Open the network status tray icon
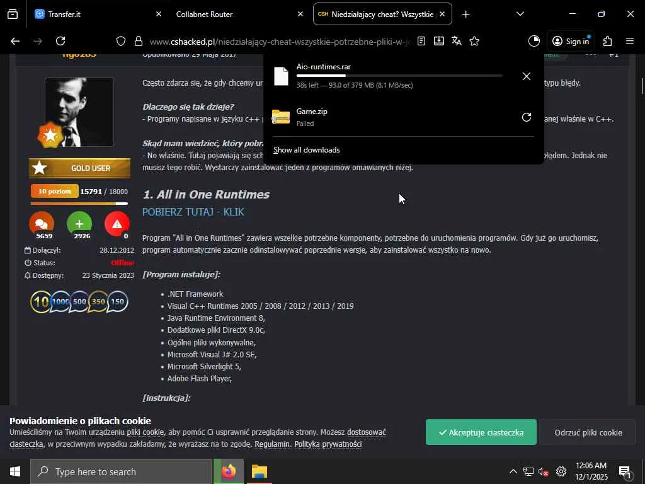The image size is (645, 484). (528, 471)
